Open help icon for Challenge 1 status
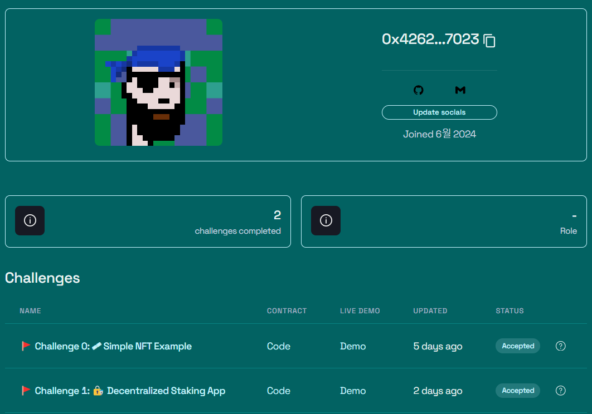Image resolution: width=592 pixels, height=414 pixels. pos(561,390)
